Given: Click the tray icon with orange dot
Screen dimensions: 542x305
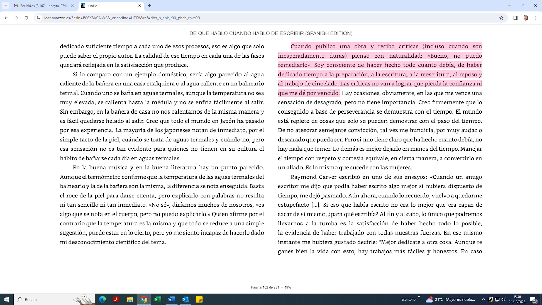Looking at the screenshot, I should point(490,299).
